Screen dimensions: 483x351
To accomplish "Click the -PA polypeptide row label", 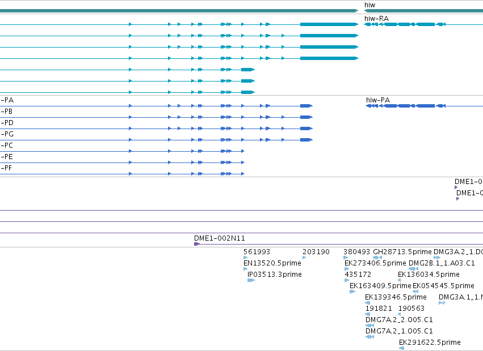I will coord(7,100).
